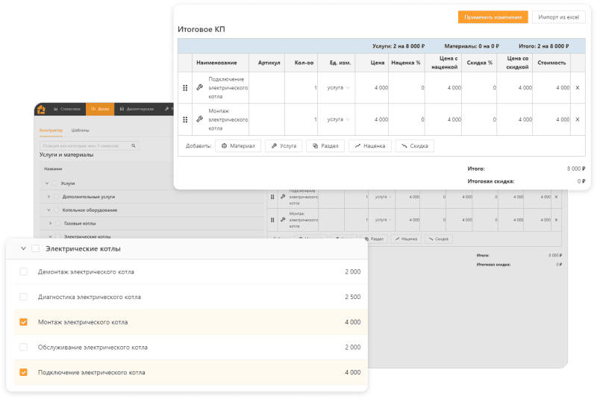Click wrench icon in Подключение row
The height and width of the screenshot is (399, 597).
[x=199, y=88]
